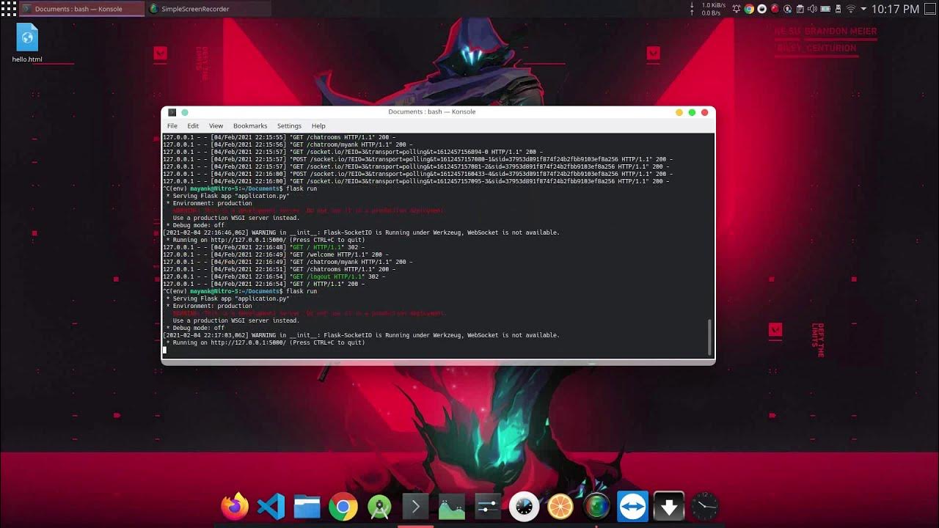Click the battery indicator tray icon
The image size is (939, 528).
point(825,9)
